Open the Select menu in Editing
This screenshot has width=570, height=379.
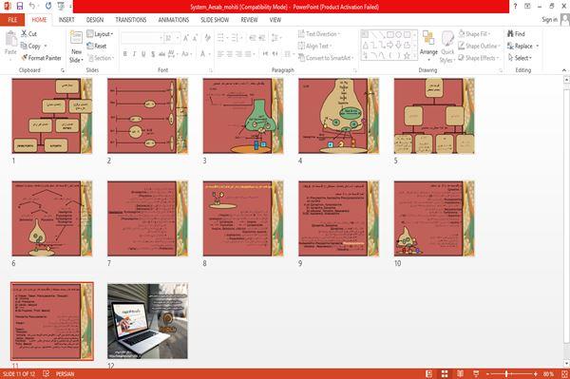[x=520, y=58]
